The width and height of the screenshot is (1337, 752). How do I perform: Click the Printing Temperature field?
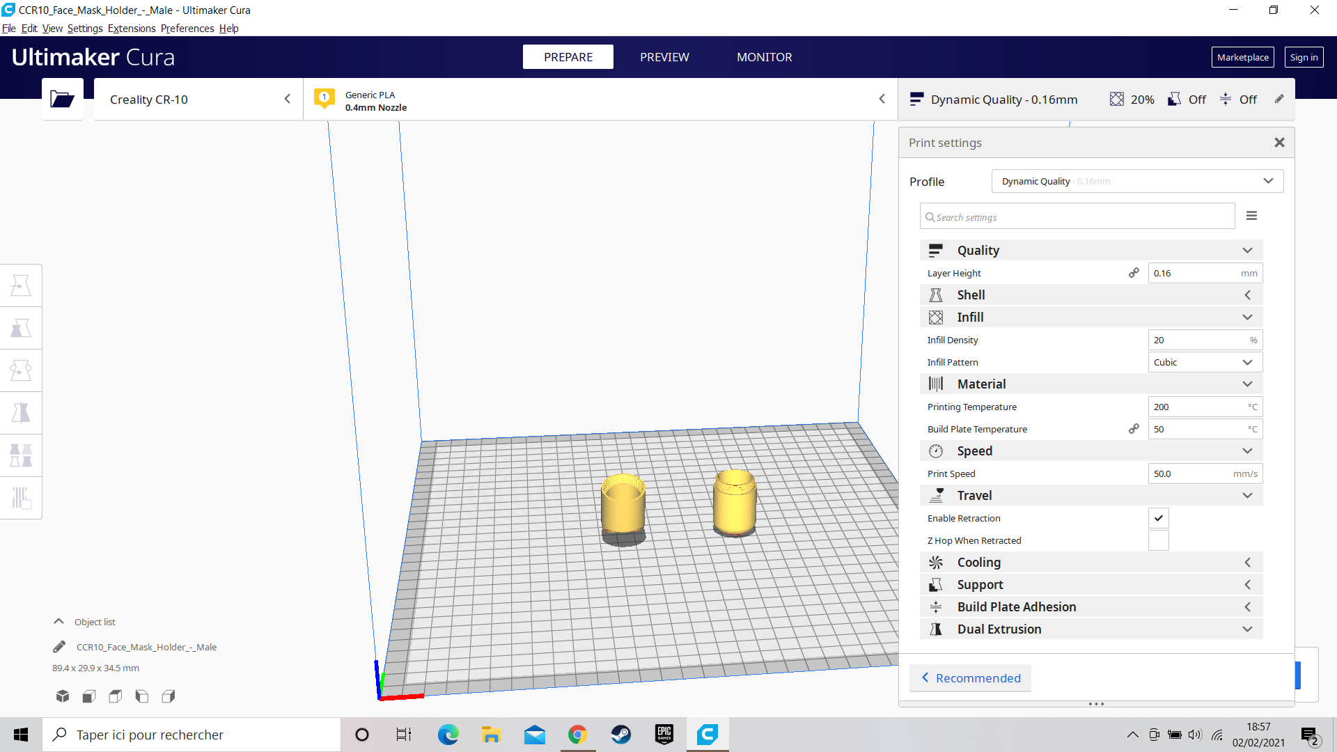[x=1205, y=407]
